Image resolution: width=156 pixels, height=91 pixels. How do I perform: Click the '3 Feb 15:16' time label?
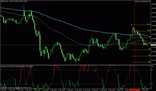pos(12,90)
